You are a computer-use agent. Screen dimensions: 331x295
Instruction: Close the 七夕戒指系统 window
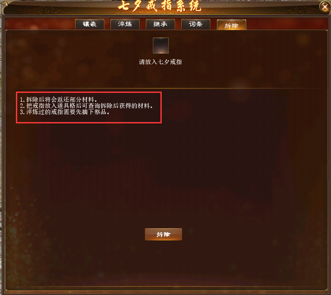pos(325,7)
